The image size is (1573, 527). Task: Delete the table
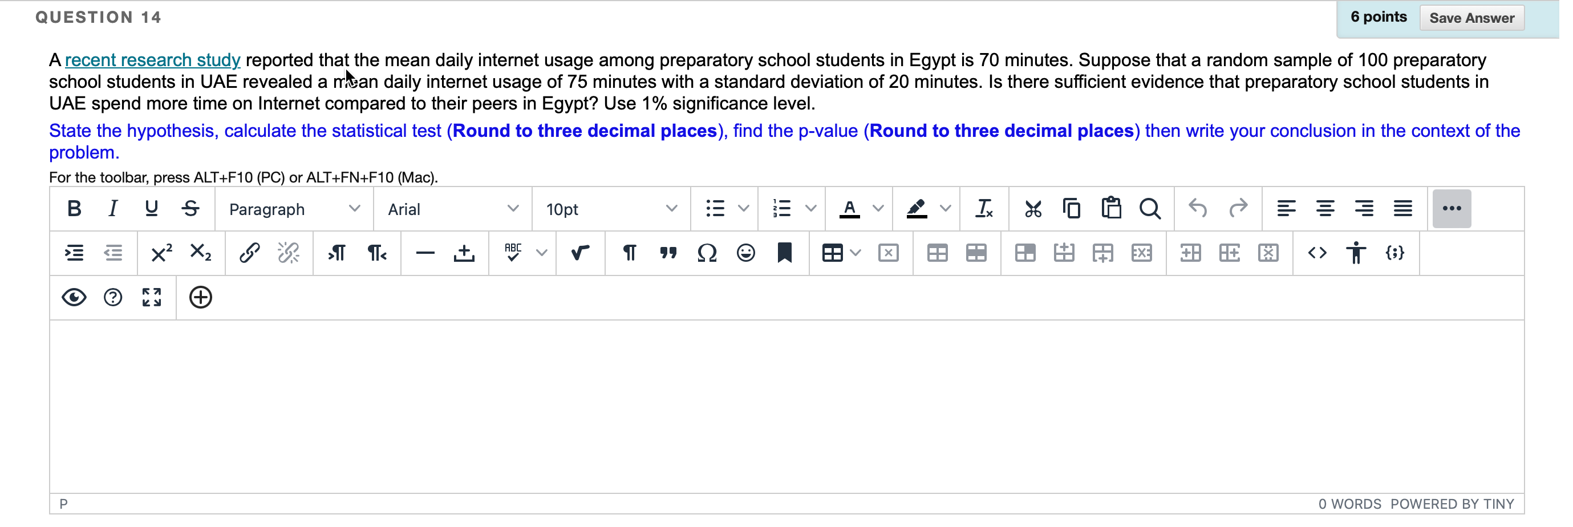(x=889, y=253)
